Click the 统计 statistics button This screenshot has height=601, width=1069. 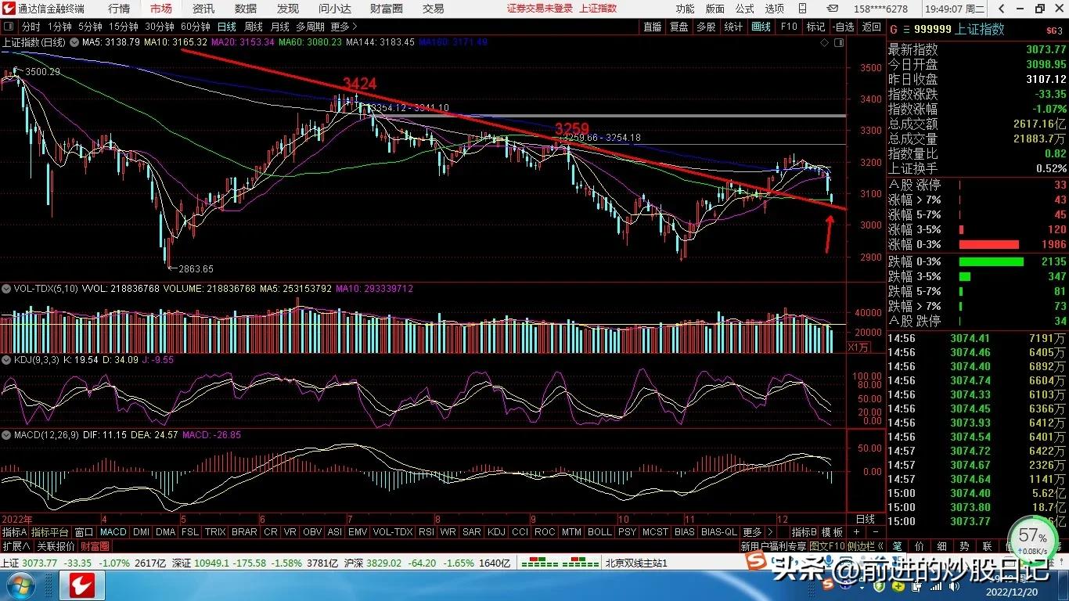[733, 27]
